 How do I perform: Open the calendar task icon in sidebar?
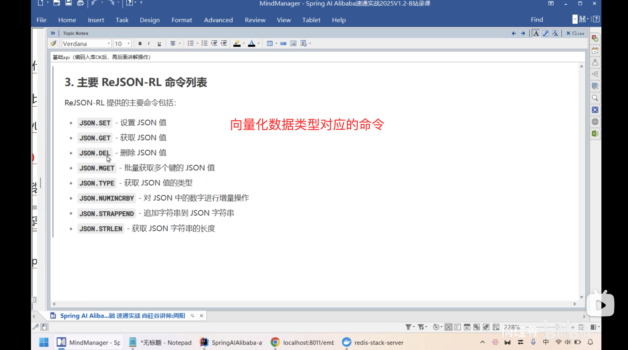tap(595, 50)
